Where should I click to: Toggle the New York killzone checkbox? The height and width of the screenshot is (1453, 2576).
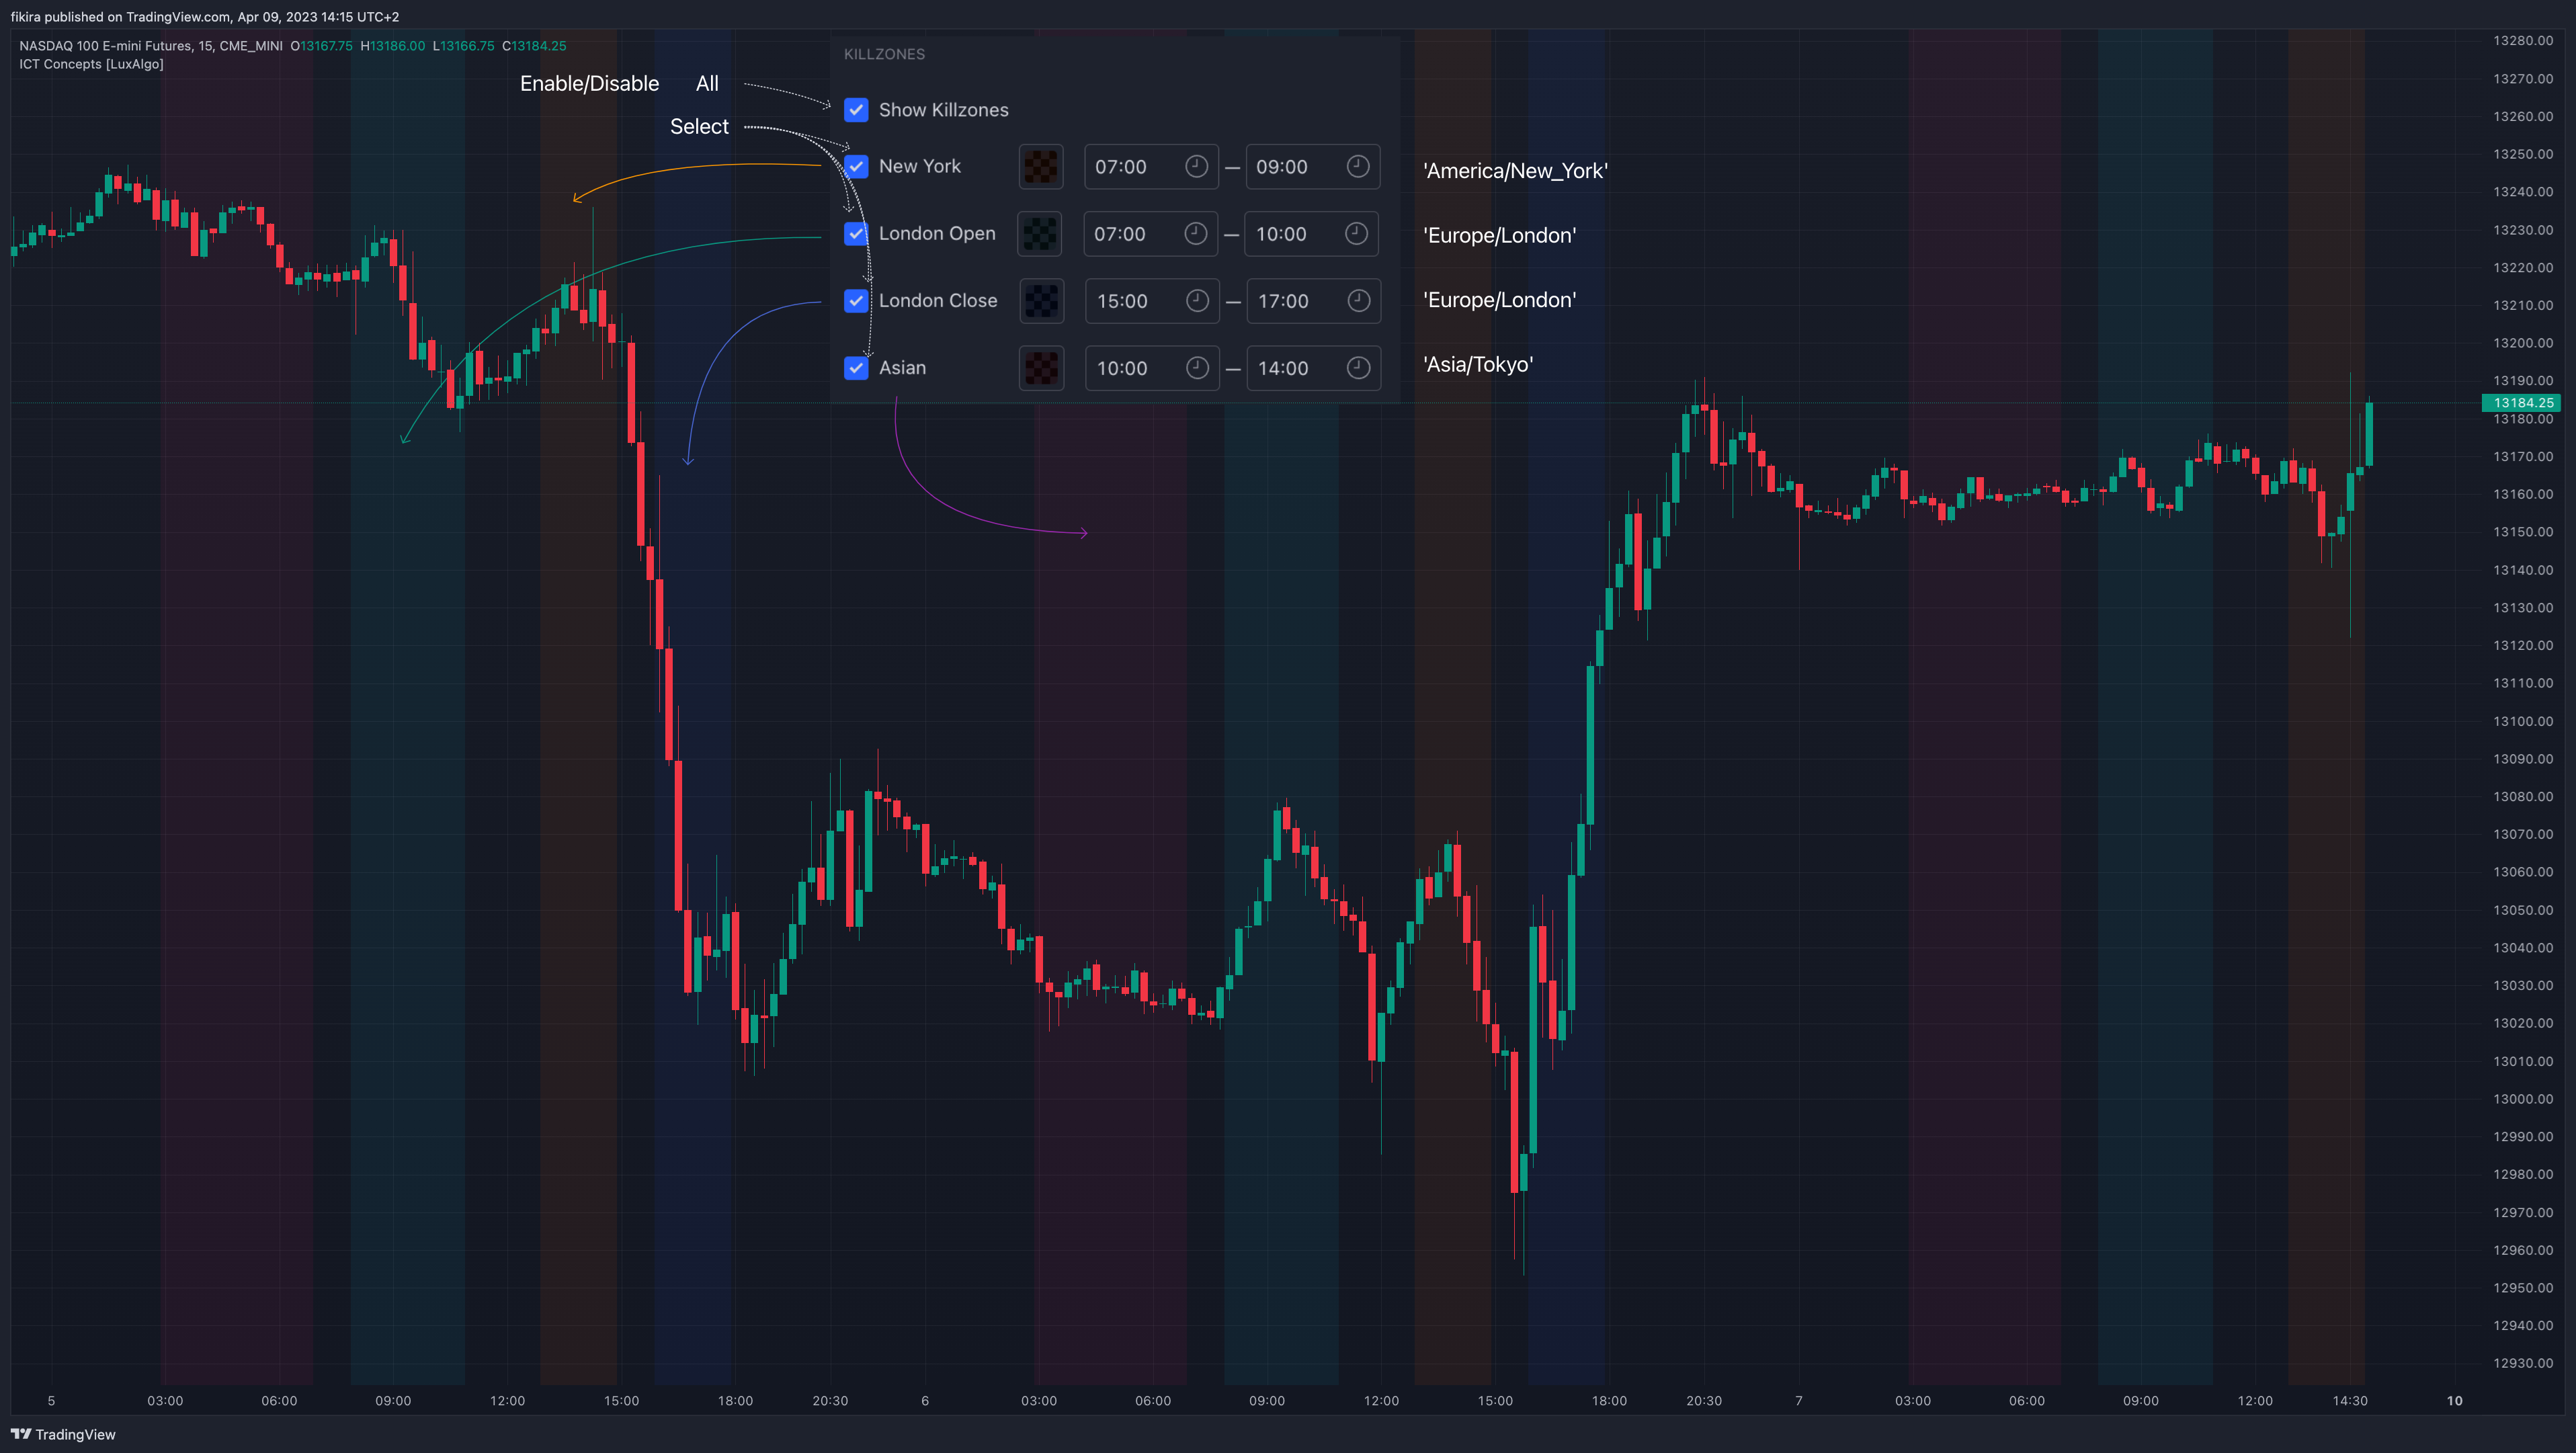click(x=856, y=166)
